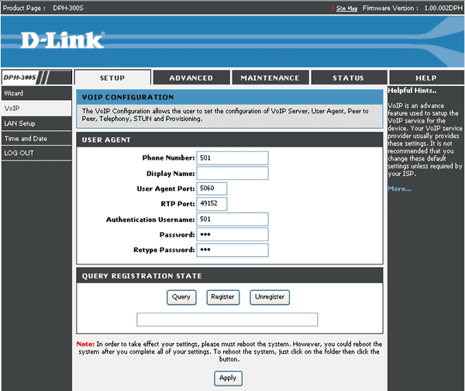The image size is (465, 391).
Task: Click the DPH-300S model badge
Action: pyautogui.click(x=36, y=78)
